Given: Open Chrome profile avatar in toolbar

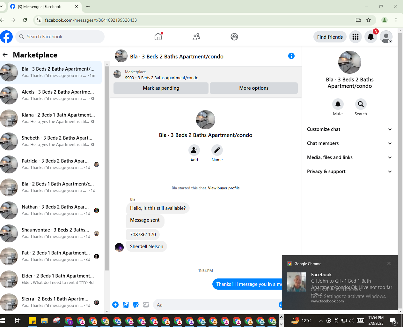Looking at the screenshot, I should click(x=385, y=20).
